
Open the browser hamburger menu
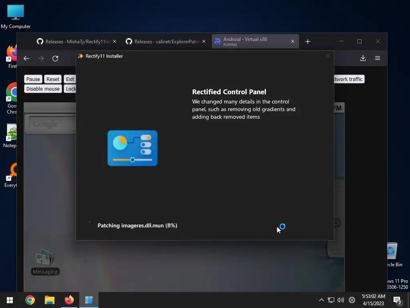378,58
